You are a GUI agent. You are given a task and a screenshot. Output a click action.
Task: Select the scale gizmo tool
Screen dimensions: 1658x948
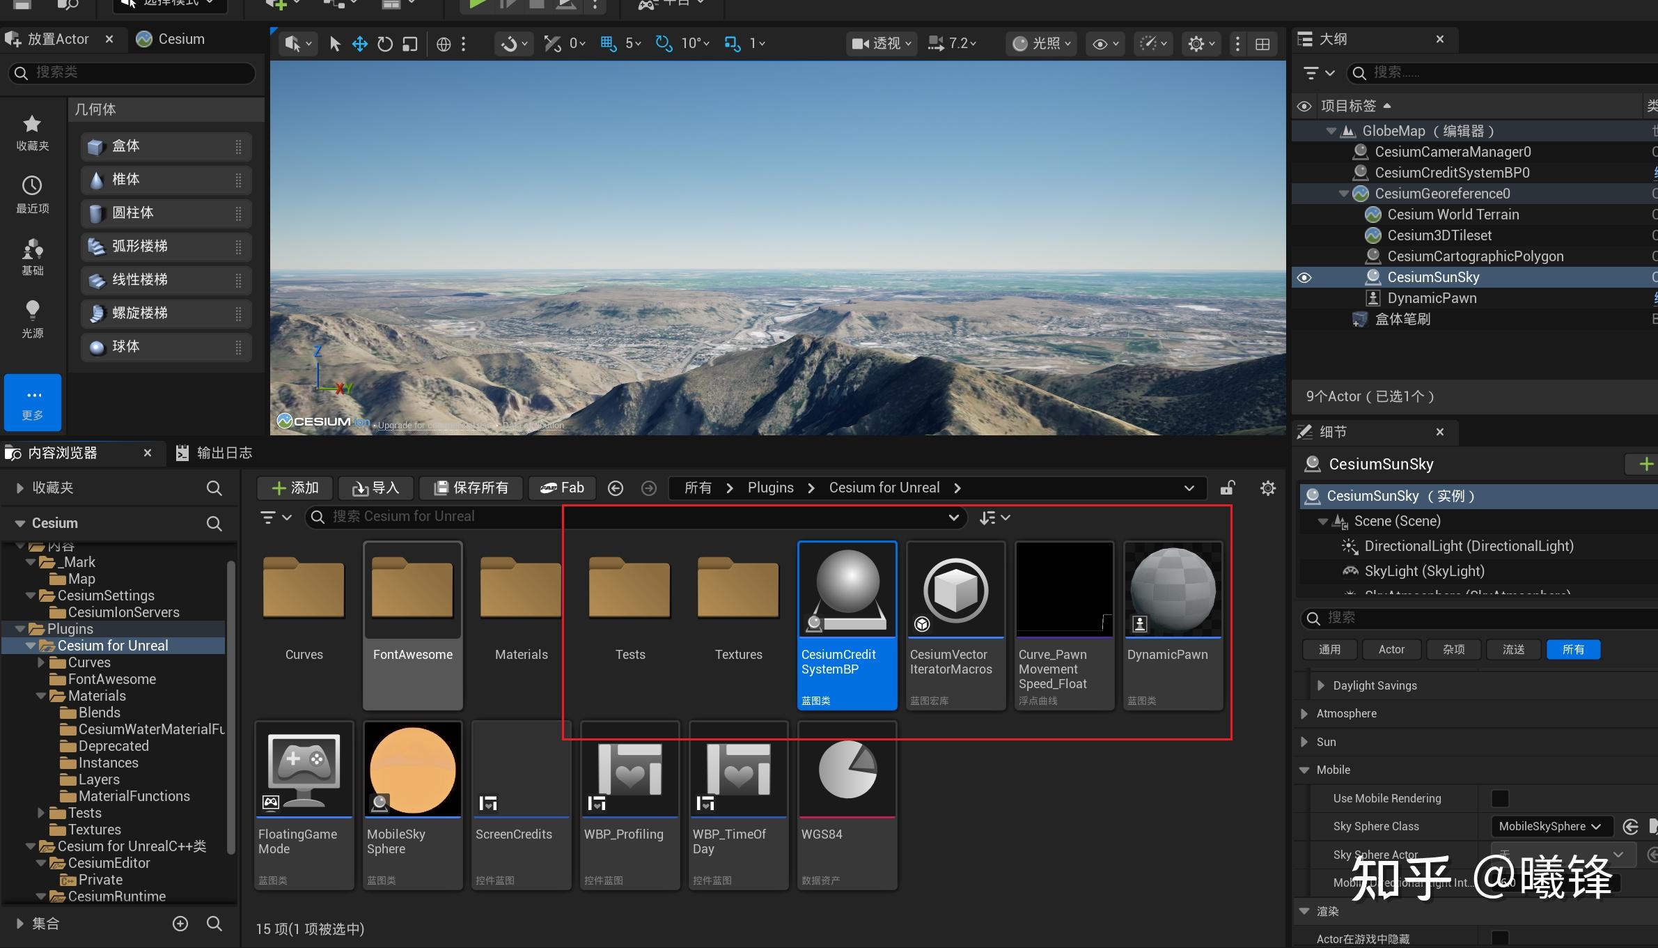(x=410, y=44)
